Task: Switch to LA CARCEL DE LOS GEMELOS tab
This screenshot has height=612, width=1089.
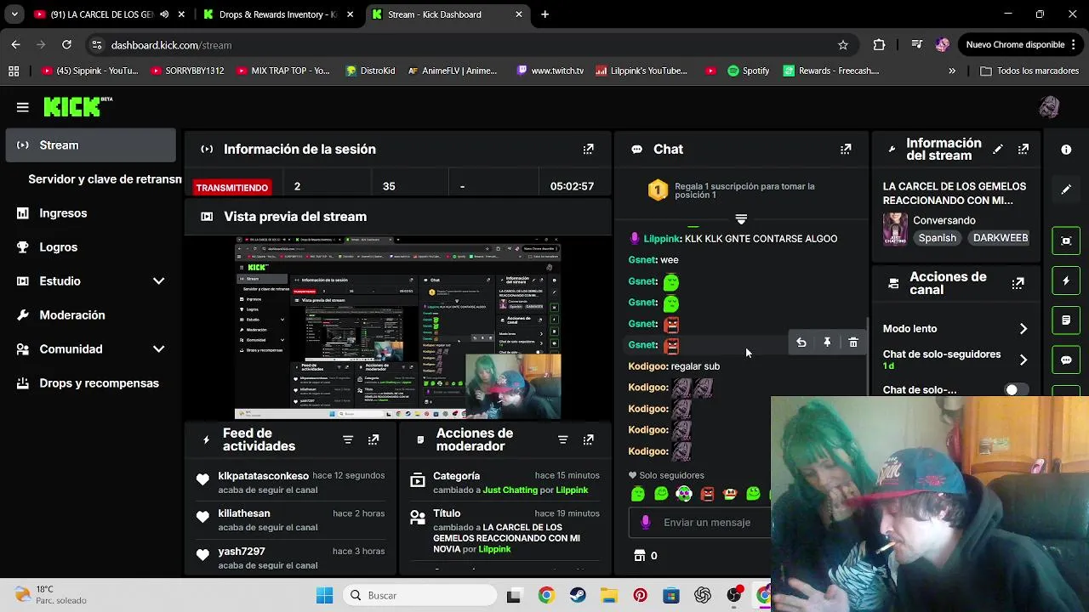Action: (x=102, y=14)
